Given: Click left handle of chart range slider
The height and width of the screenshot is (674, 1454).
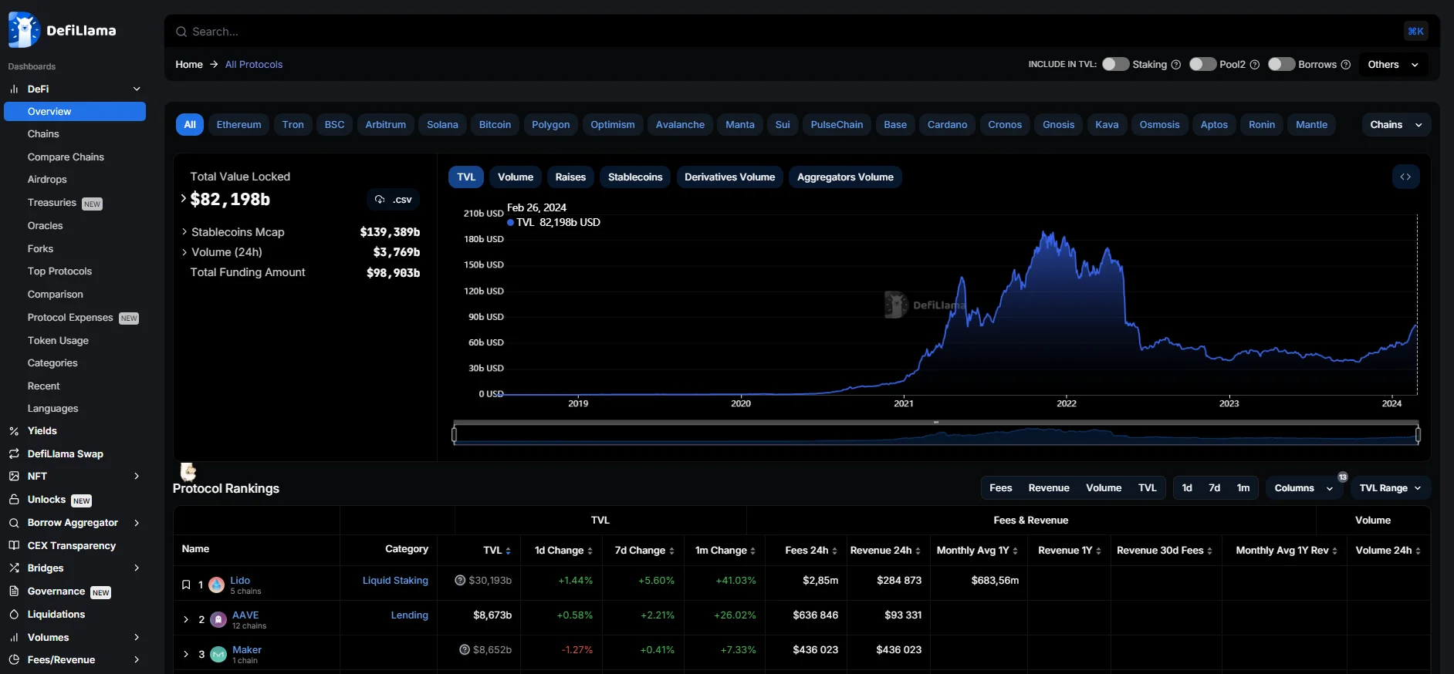Looking at the screenshot, I should pos(454,435).
